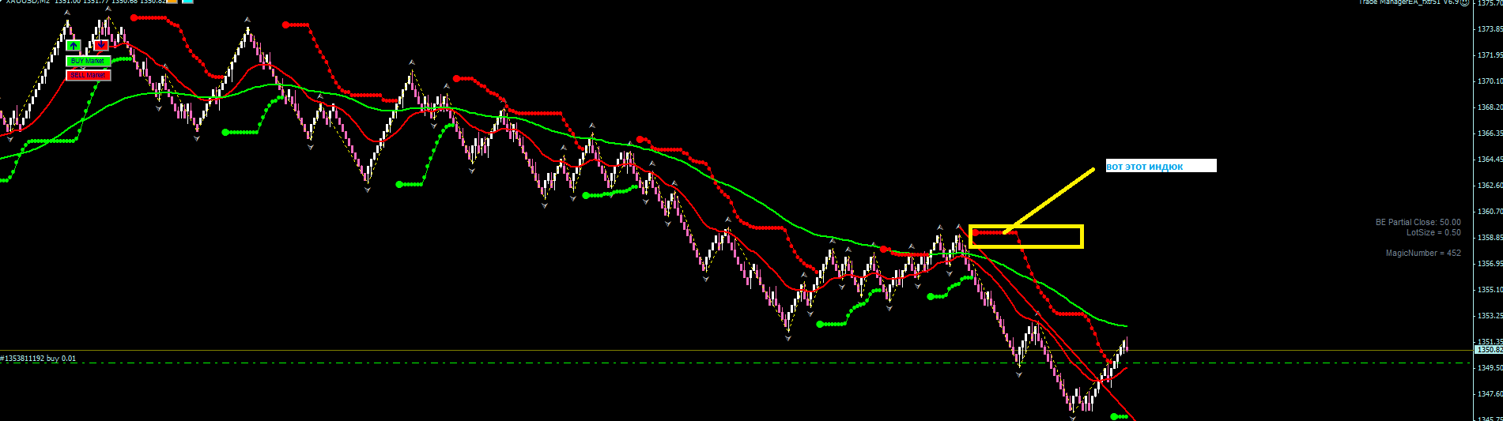Click price scale value 1349.50
The image size is (1503, 421).
point(1490,368)
